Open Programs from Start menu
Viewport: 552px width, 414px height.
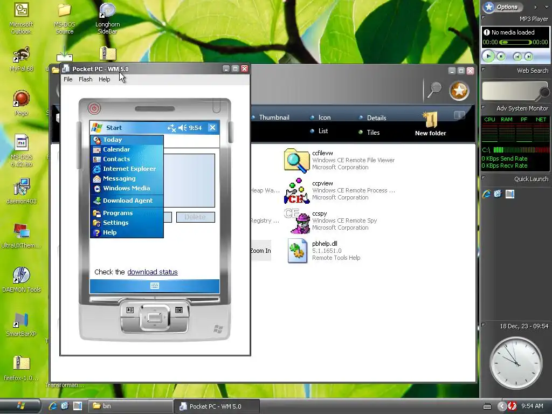tap(127, 213)
